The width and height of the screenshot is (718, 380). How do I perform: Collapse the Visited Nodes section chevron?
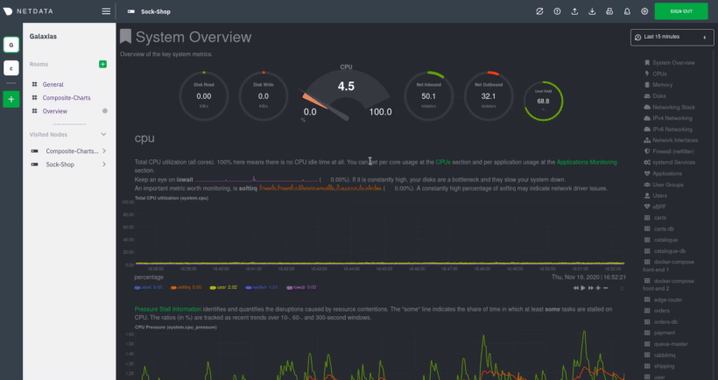coord(103,135)
